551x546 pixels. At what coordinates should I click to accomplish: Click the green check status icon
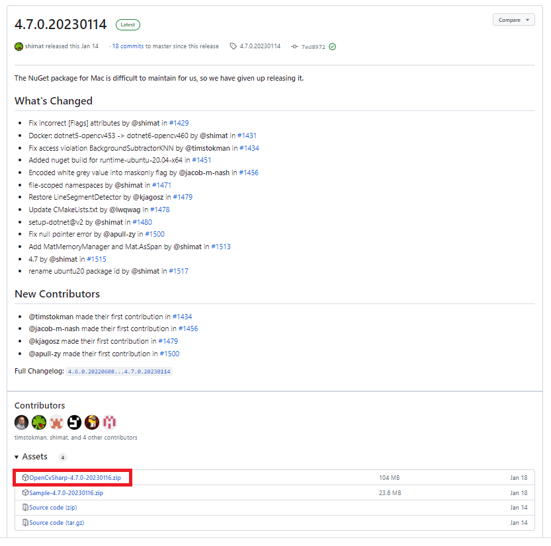[333, 47]
